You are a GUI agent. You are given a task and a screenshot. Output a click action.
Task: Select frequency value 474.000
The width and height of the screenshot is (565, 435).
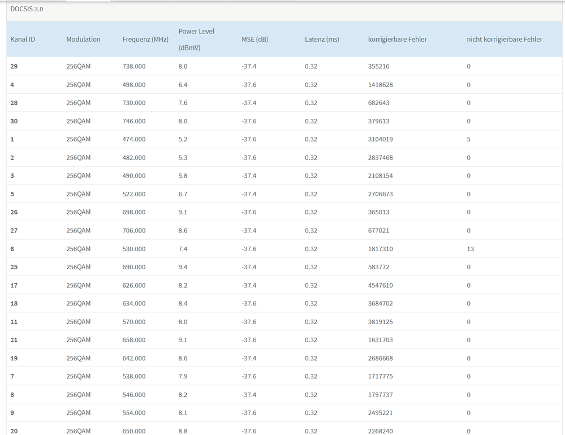tap(133, 139)
